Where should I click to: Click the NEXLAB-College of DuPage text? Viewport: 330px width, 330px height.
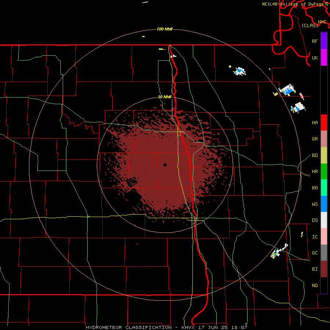coord(293,4)
